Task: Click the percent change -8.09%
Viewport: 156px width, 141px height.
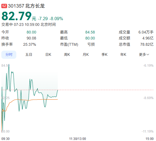Action: pos(56,19)
